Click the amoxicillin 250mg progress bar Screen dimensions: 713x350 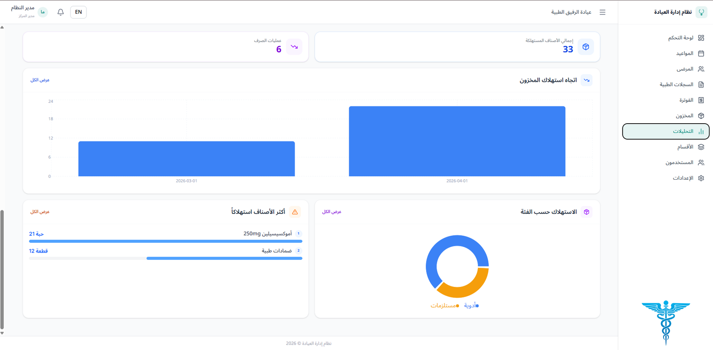tap(165, 241)
